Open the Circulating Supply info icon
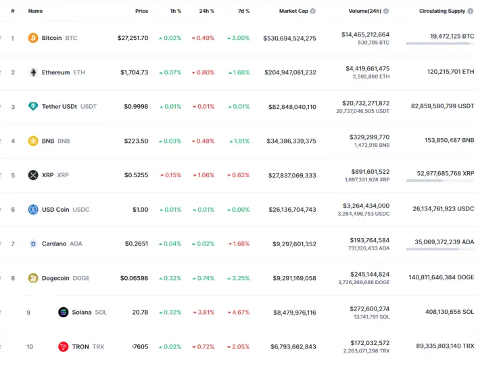 pos(471,11)
